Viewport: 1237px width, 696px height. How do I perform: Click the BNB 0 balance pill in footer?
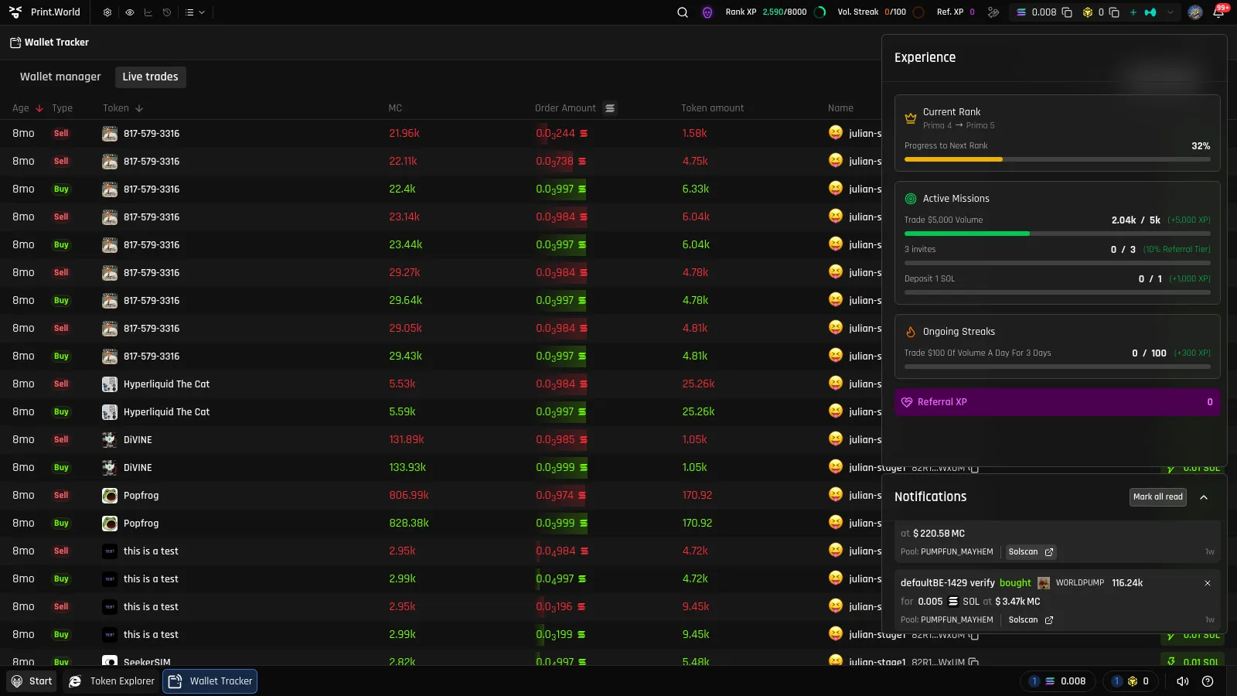(x=1130, y=681)
